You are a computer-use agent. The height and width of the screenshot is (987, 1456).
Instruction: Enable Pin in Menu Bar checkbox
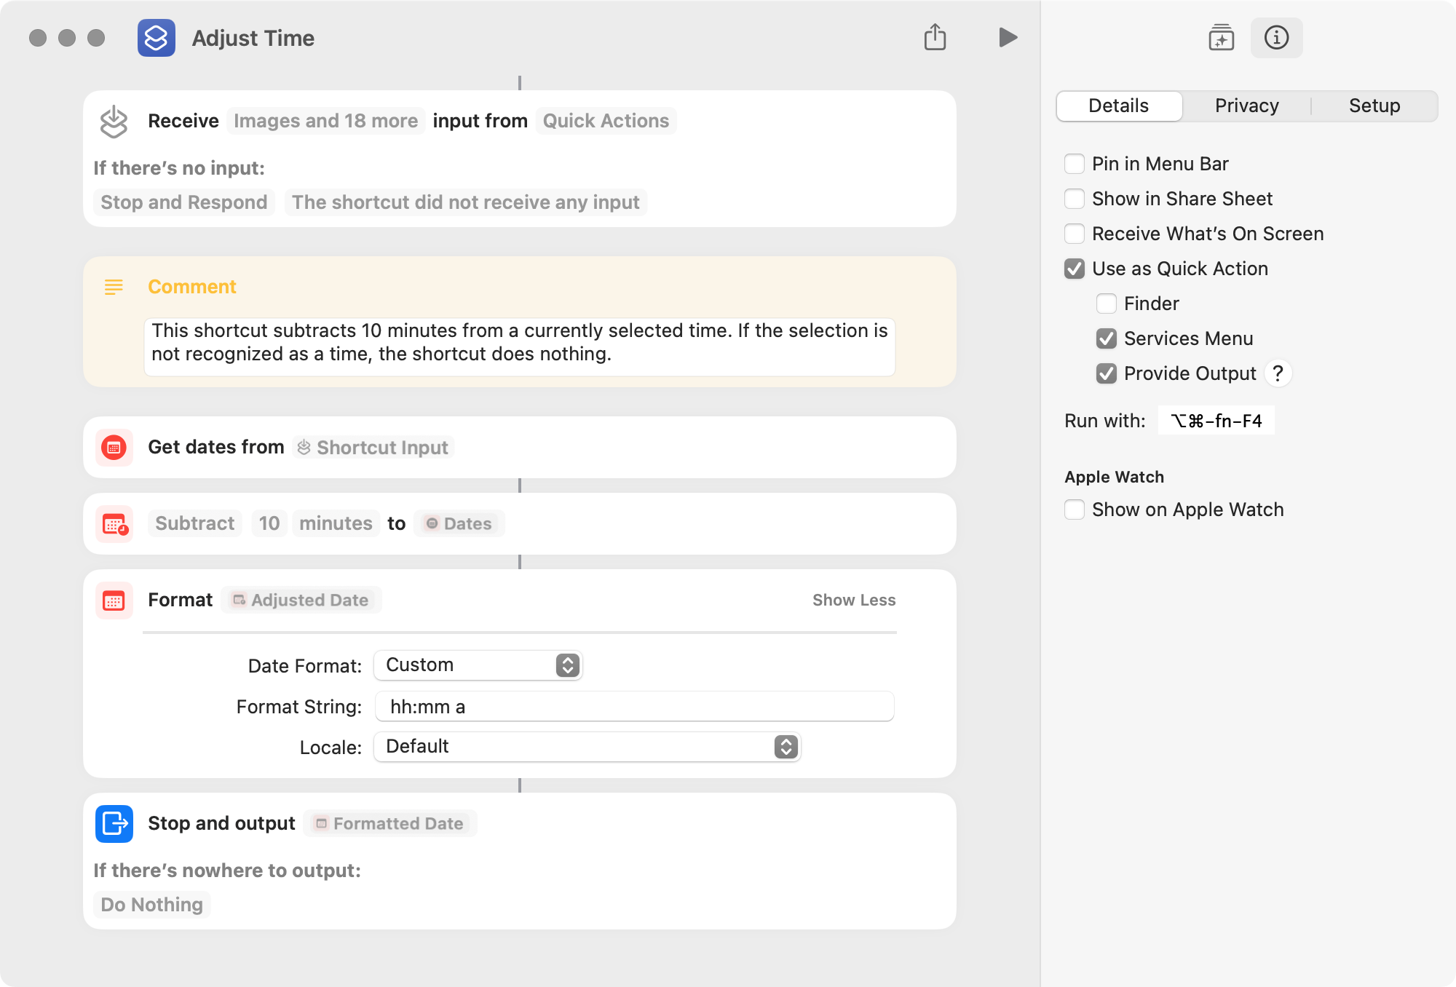1075,164
